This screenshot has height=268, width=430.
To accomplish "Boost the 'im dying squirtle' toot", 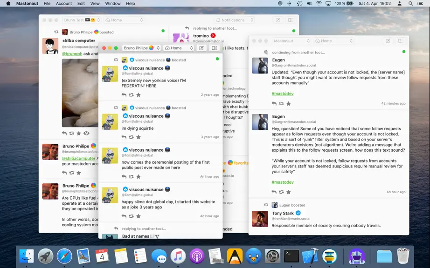I will [132, 137].
